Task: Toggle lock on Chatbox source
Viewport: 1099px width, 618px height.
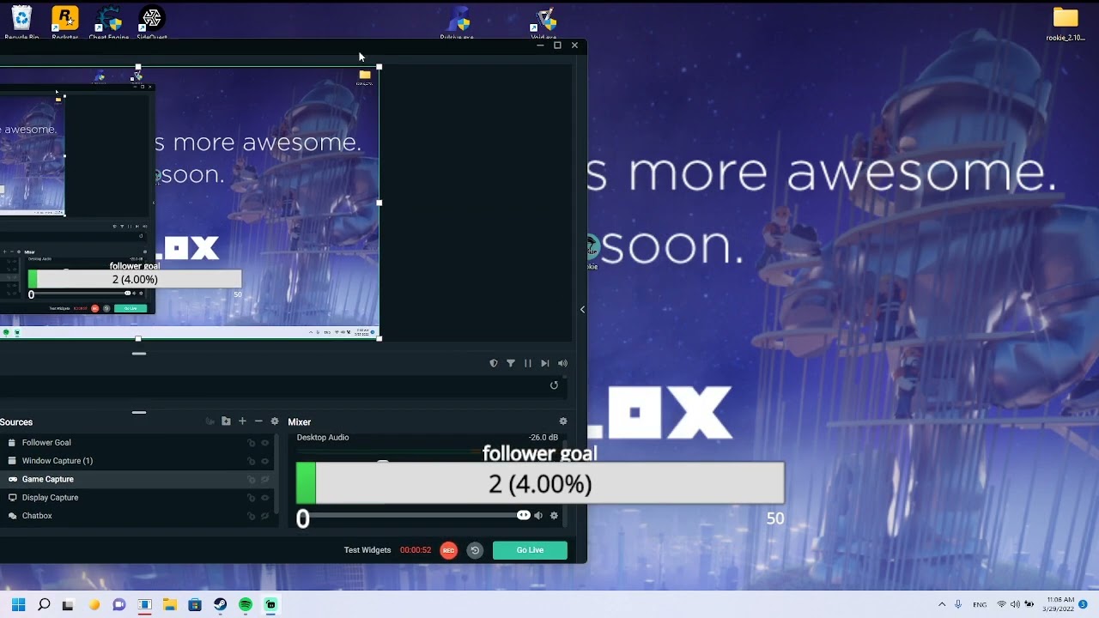Action: tap(251, 516)
